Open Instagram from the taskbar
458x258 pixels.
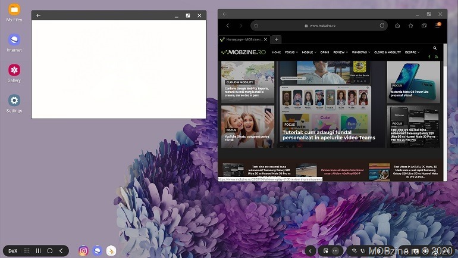[x=83, y=251]
